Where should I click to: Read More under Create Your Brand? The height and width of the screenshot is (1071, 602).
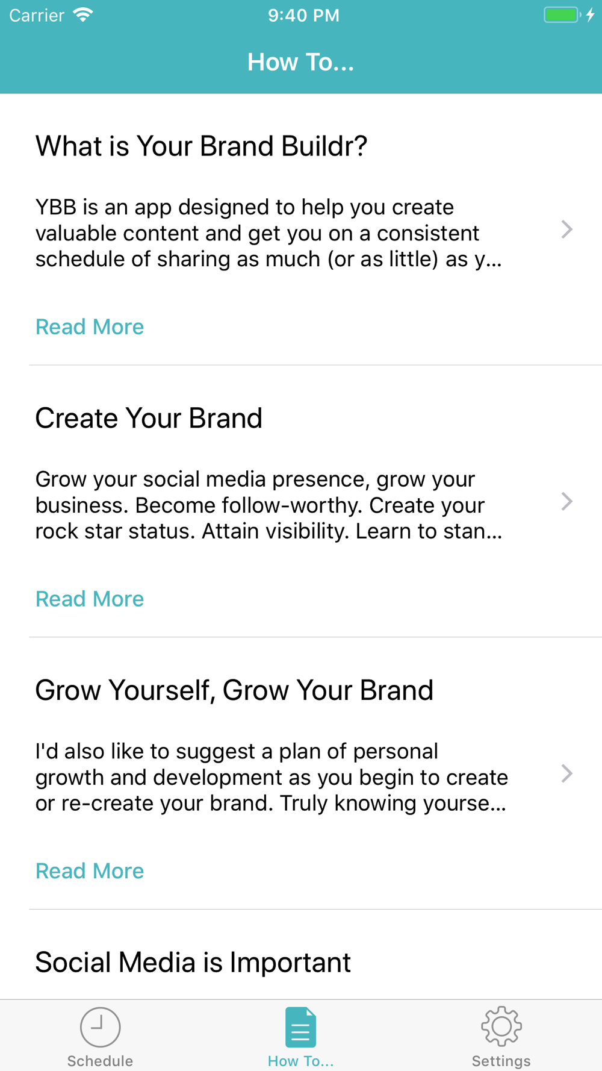[x=90, y=599]
